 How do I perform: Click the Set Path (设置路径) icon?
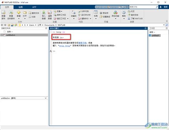point(101,17)
